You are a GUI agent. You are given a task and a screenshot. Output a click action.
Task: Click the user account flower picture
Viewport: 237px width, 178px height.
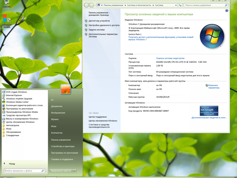(x=65, y=89)
